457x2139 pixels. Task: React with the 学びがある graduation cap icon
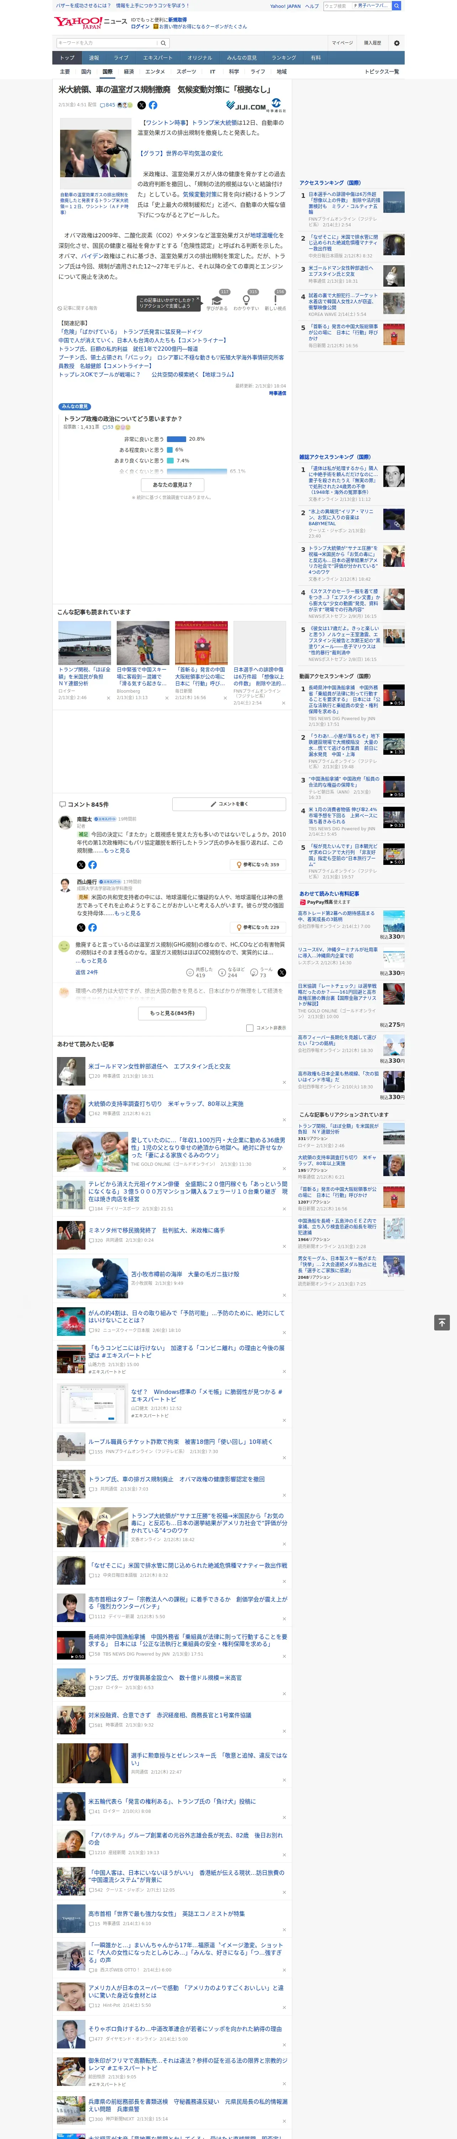point(217,301)
